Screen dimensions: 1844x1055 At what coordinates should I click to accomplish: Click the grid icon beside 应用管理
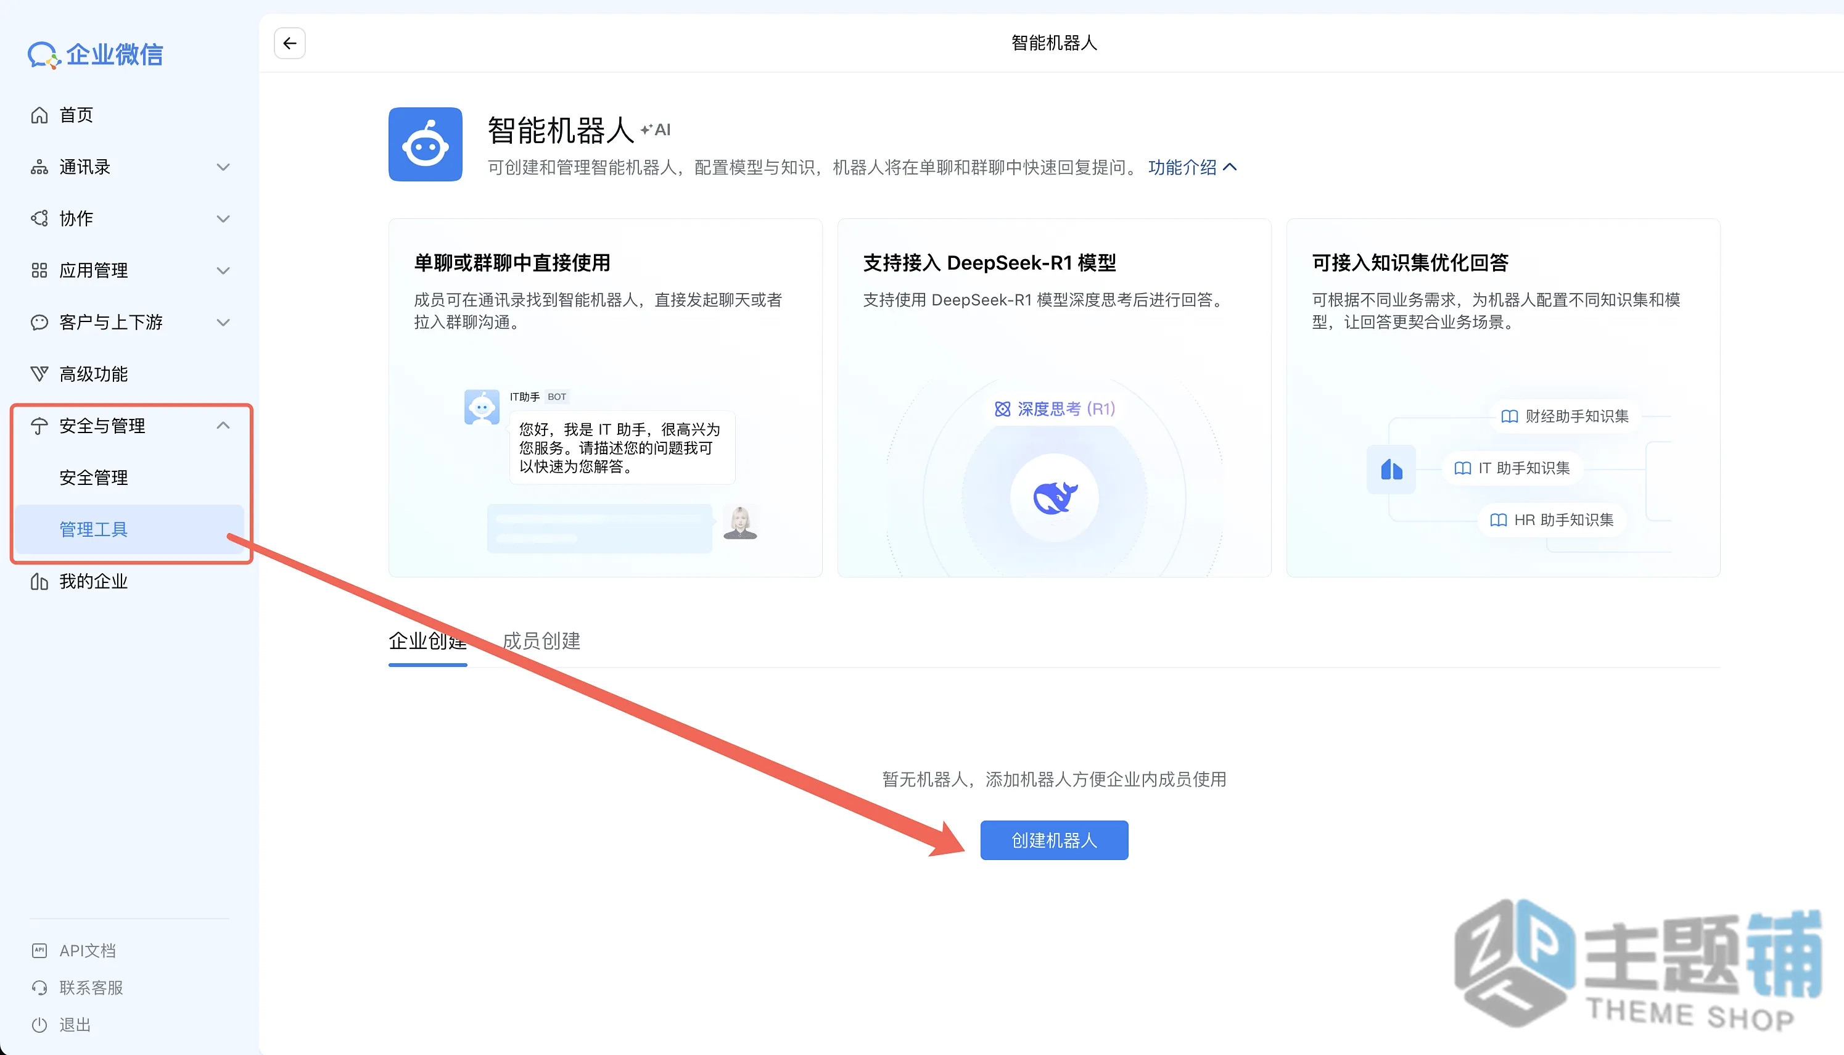[x=39, y=271]
